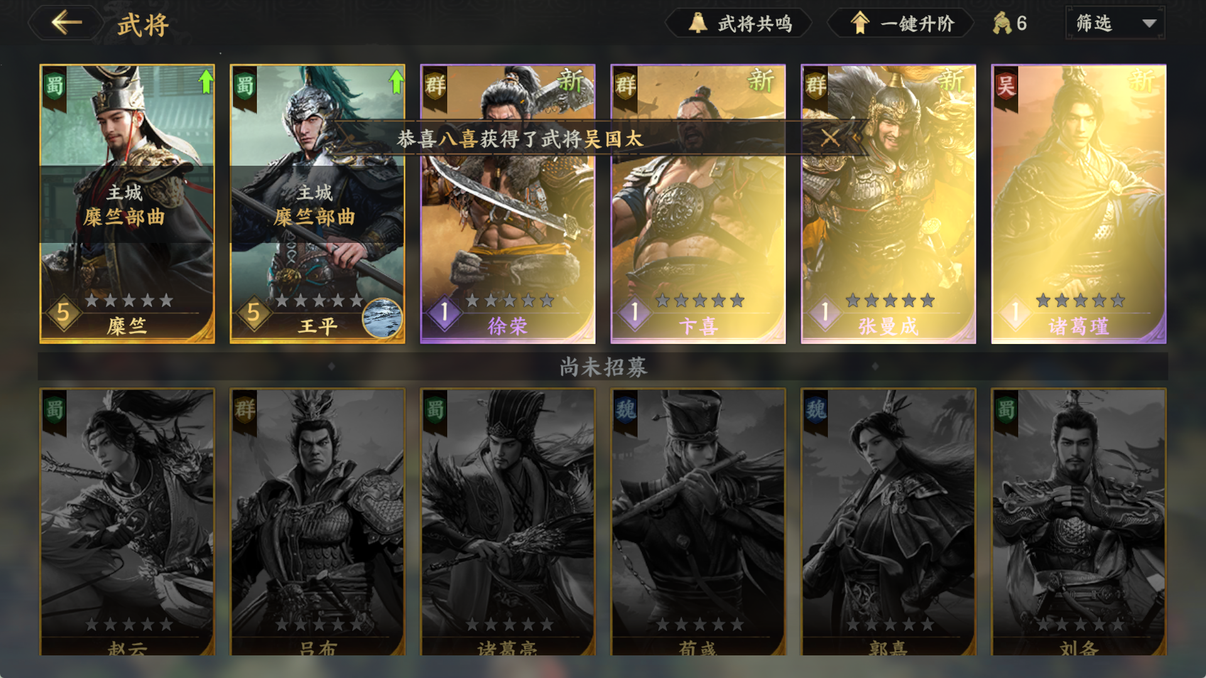View unrecruited 赵云 card

click(127, 522)
